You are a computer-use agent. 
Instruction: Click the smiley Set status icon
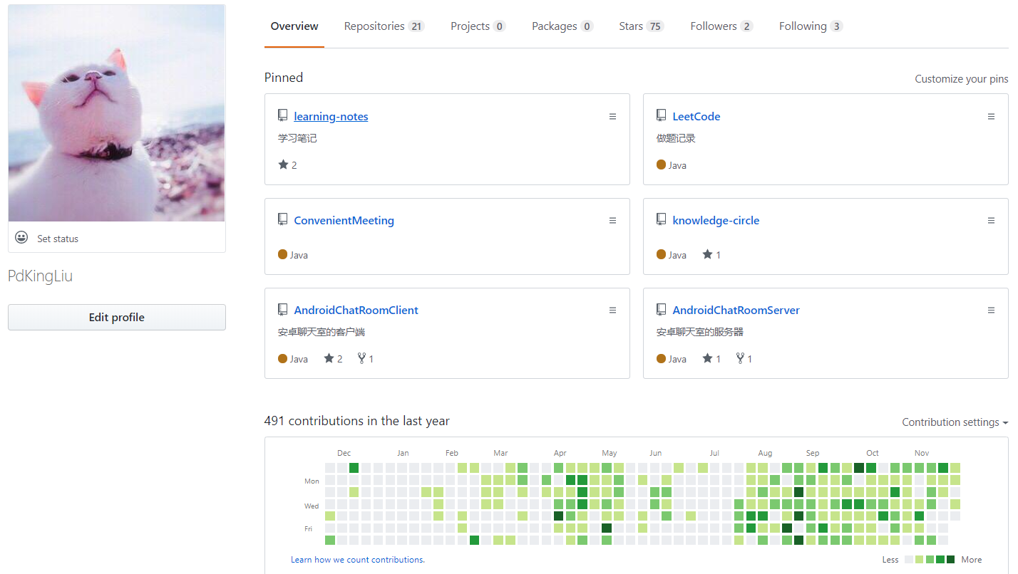22,238
